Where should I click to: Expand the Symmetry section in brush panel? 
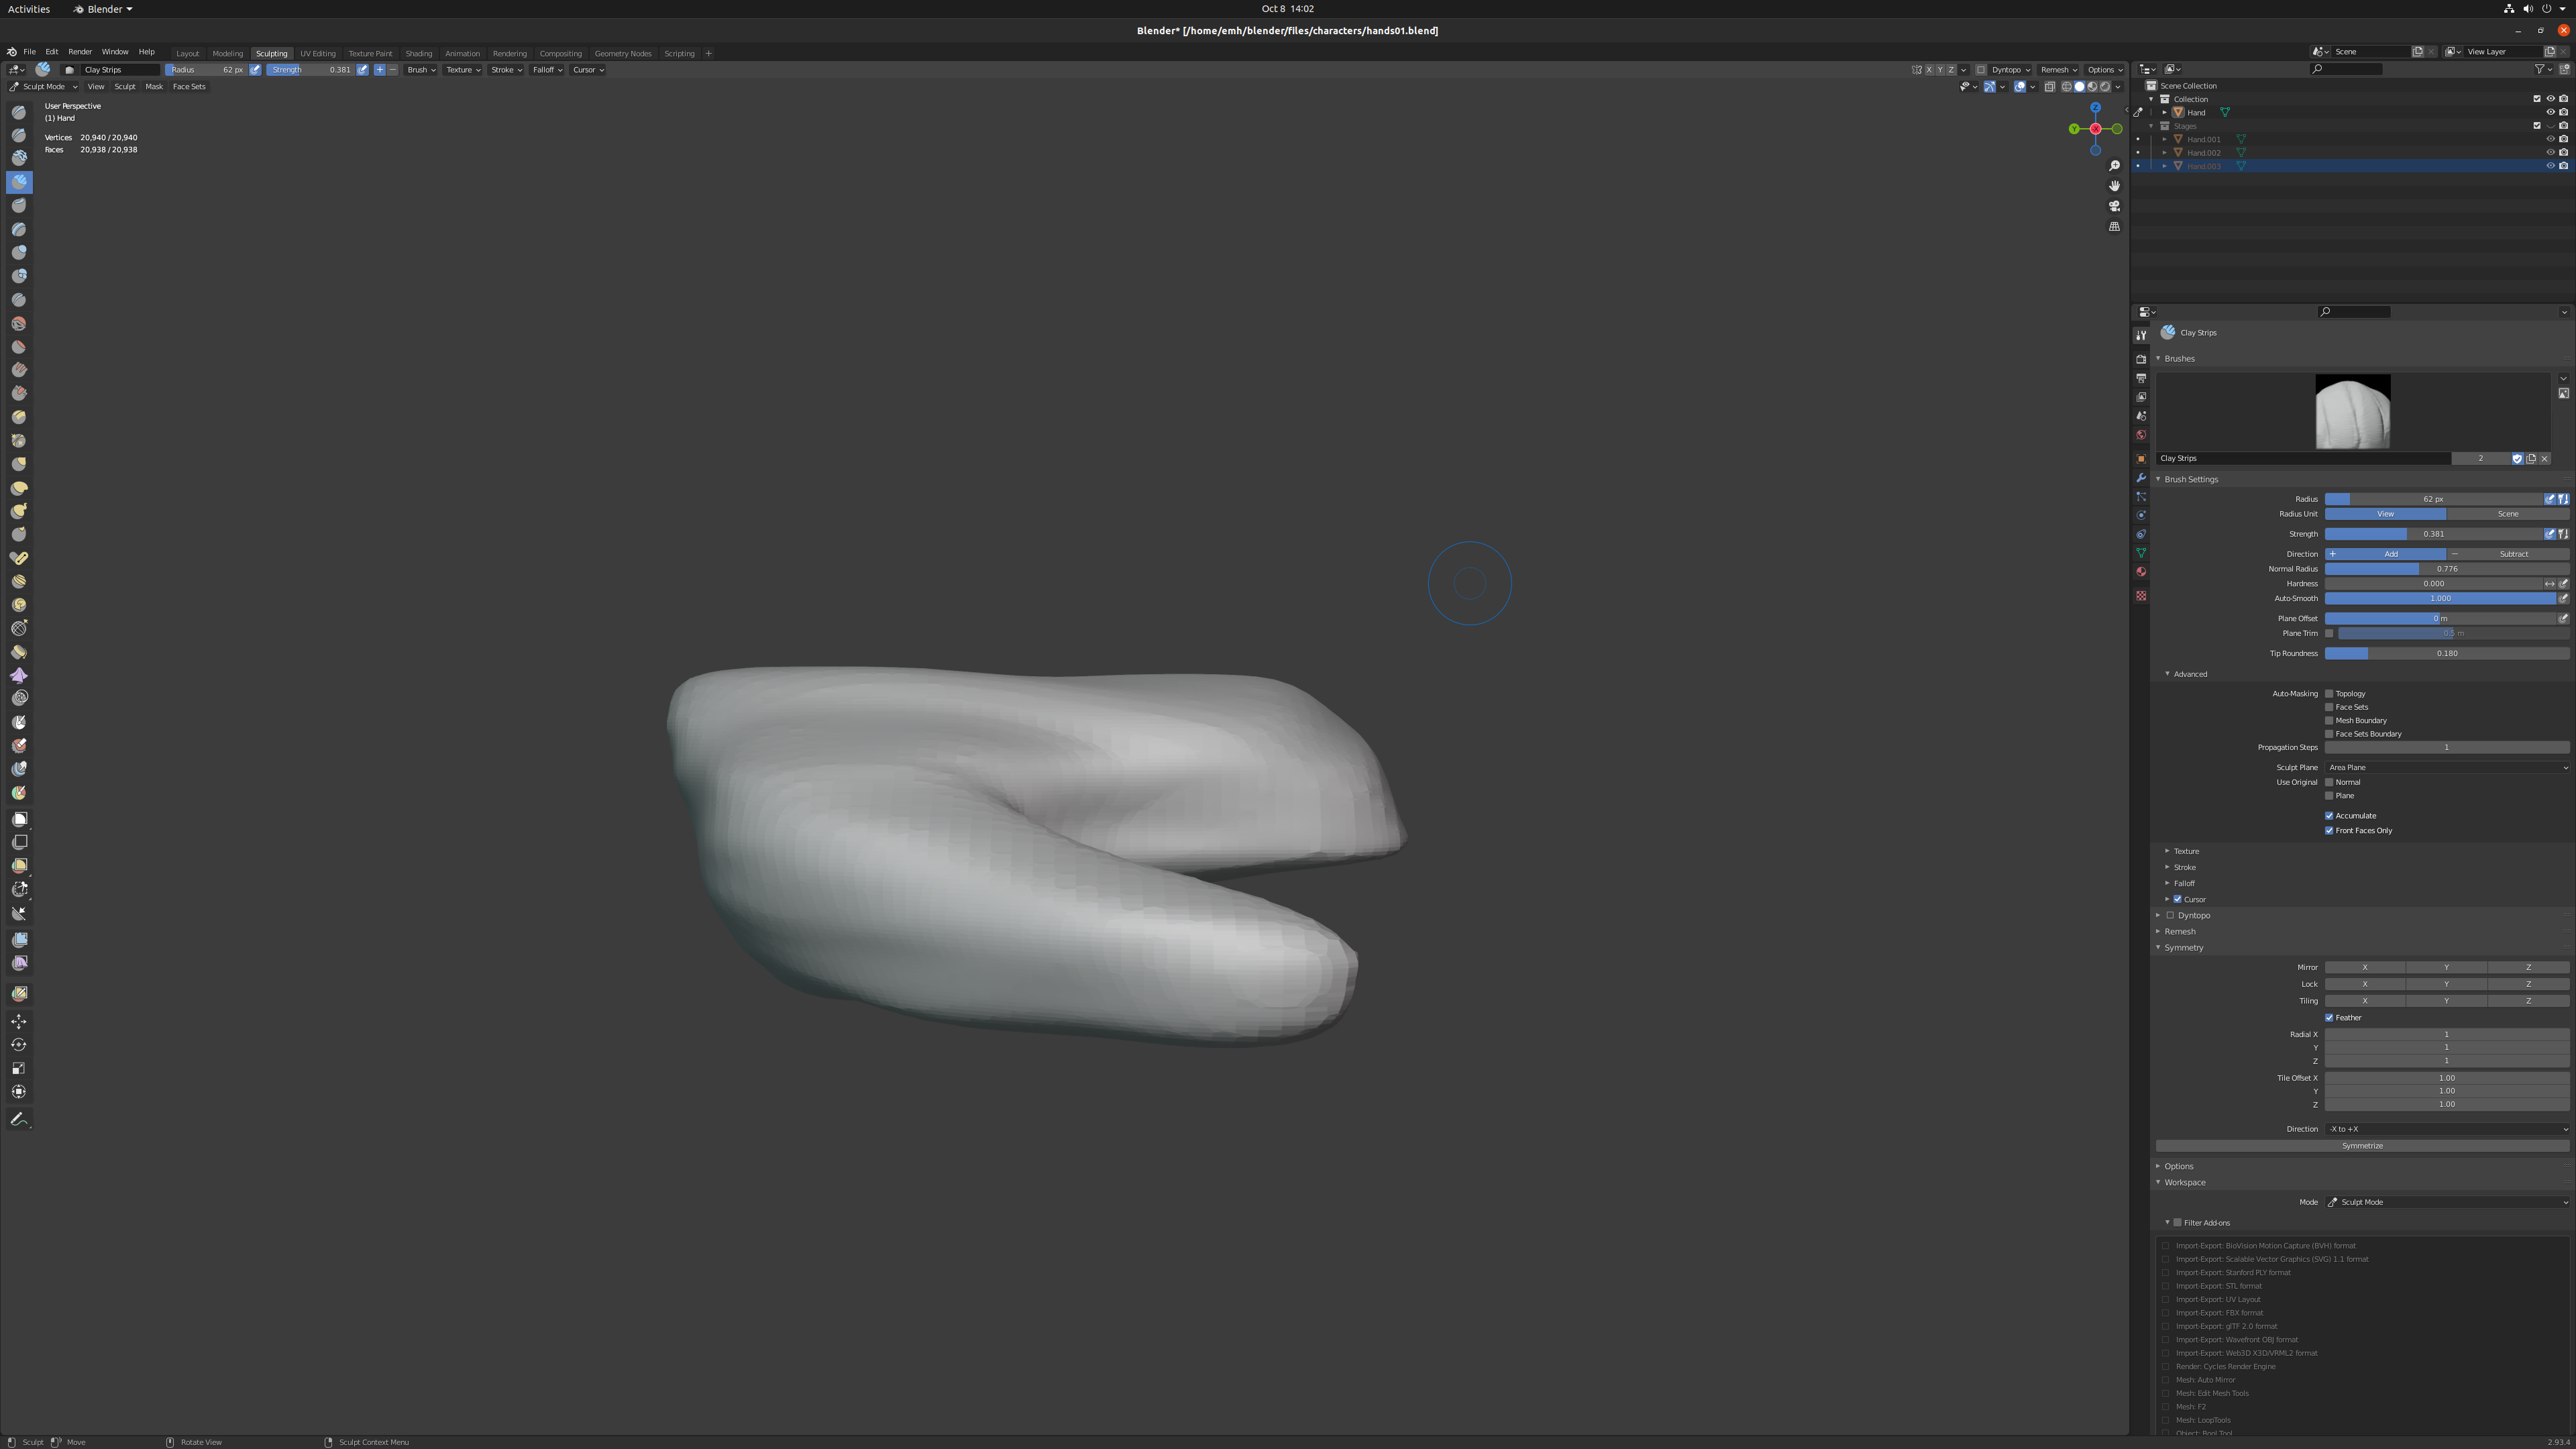(2185, 947)
